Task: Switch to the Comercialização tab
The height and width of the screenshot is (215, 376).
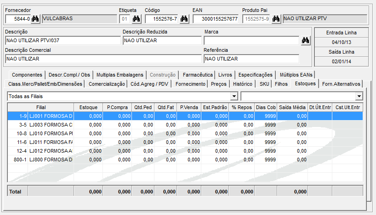Action: (107, 84)
